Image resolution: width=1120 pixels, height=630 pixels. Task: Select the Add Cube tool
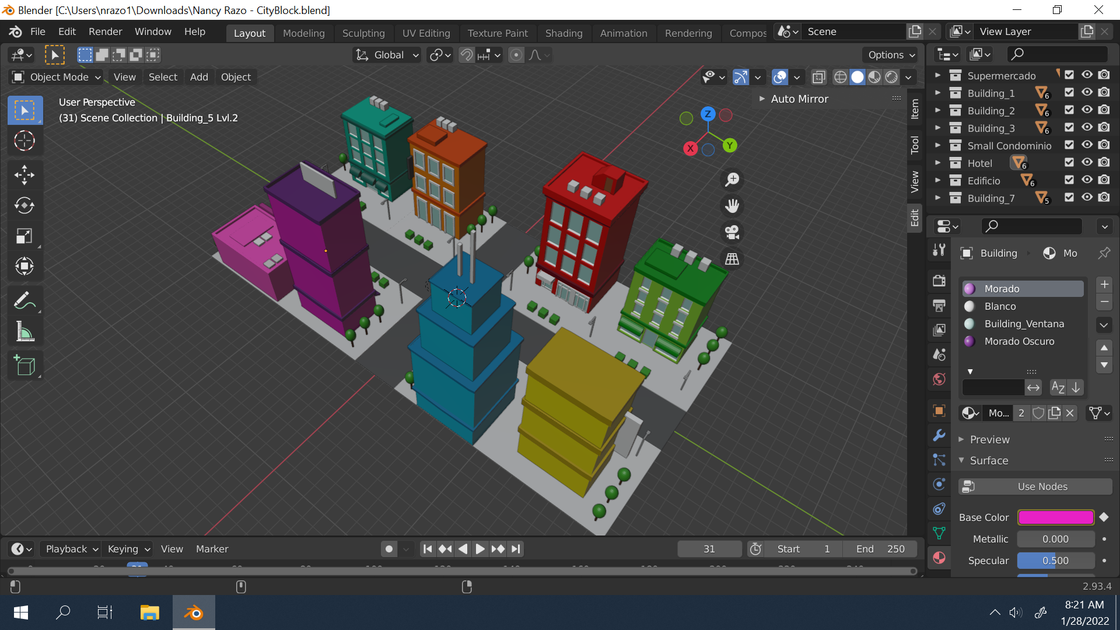pyautogui.click(x=24, y=366)
